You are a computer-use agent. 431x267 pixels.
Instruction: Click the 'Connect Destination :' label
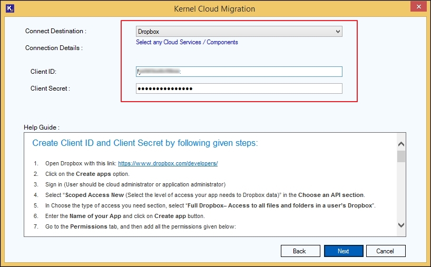56,31
